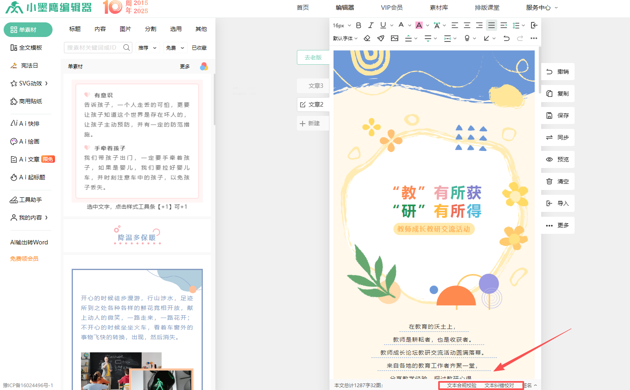The width and height of the screenshot is (630, 390).
Task: Click the multicolor palette circle beside 更多
Action: click(x=204, y=66)
